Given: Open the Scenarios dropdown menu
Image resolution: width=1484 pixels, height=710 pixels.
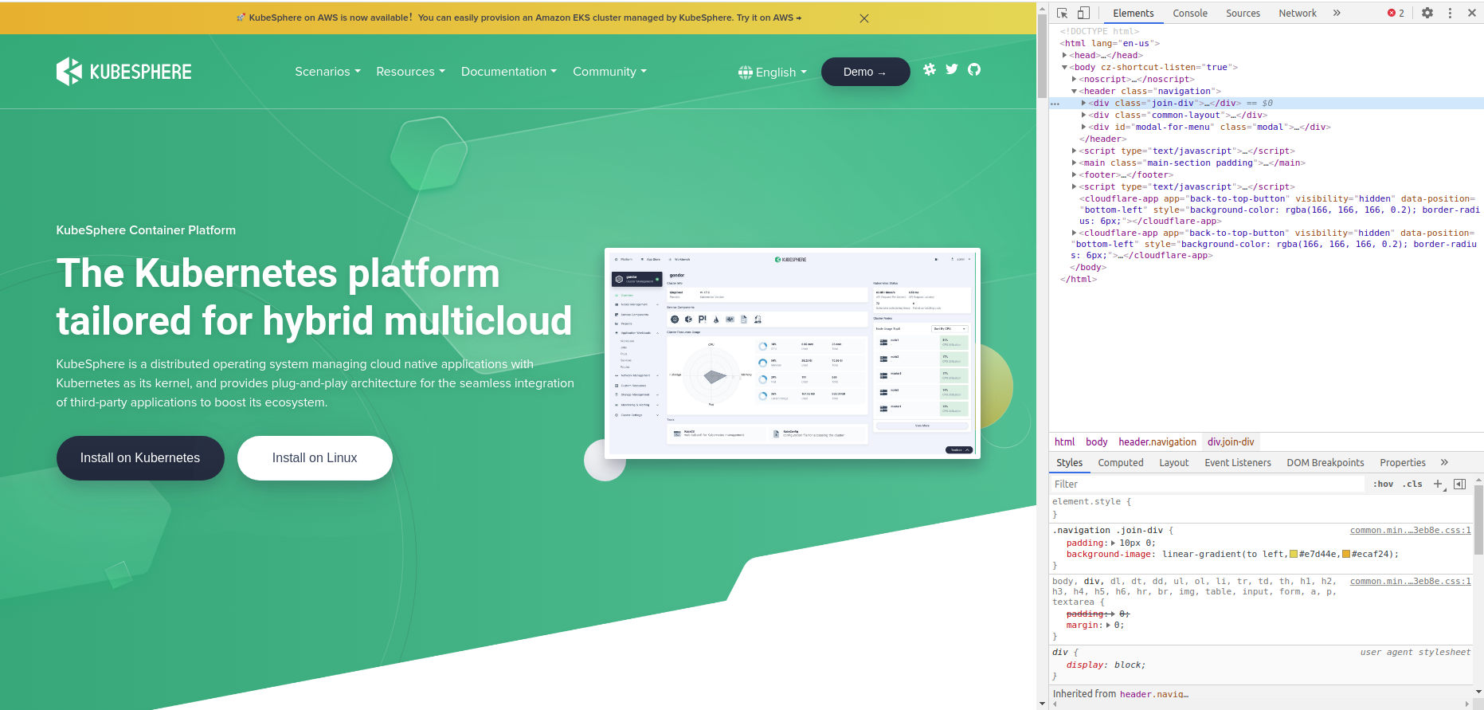Looking at the screenshot, I should 328,72.
